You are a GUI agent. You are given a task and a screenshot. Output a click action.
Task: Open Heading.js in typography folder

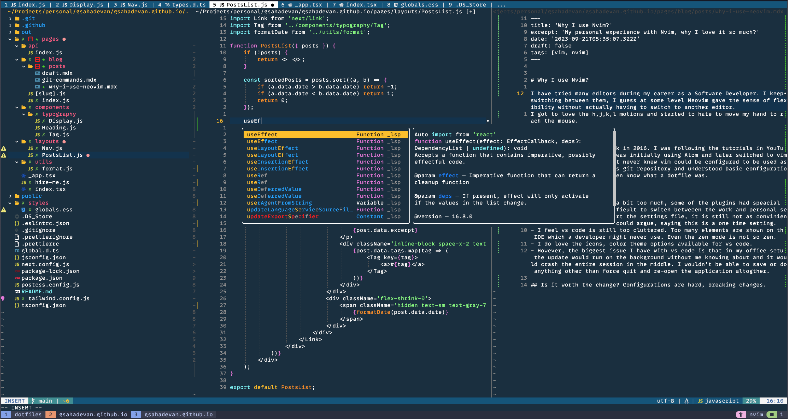pos(59,128)
